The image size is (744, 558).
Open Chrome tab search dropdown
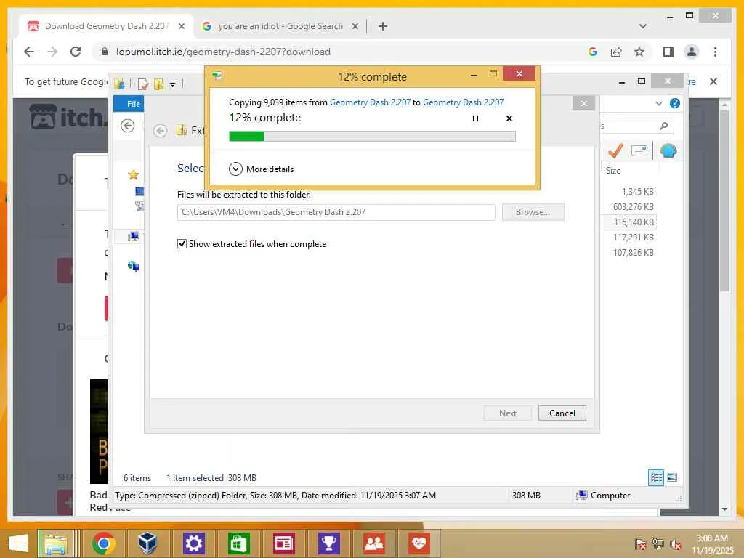(643, 26)
